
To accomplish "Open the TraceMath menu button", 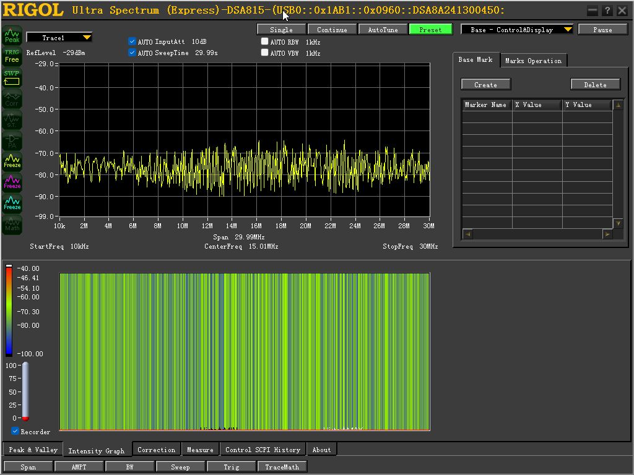I will (282, 466).
